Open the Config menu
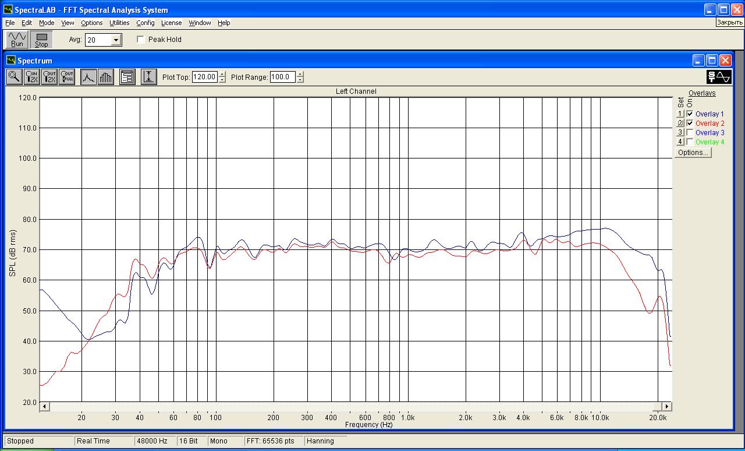The height and width of the screenshot is (451, 745). coord(146,23)
